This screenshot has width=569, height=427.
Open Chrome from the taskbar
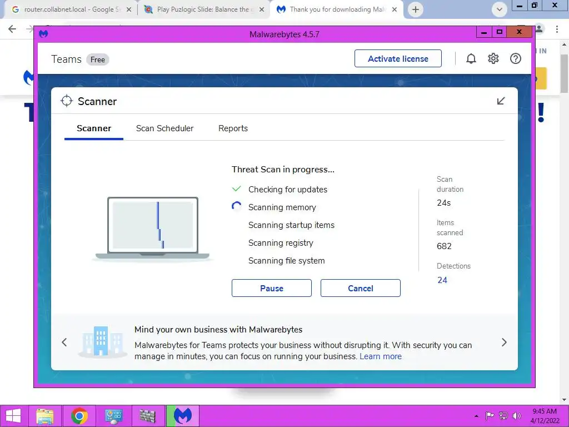click(x=79, y=416)
